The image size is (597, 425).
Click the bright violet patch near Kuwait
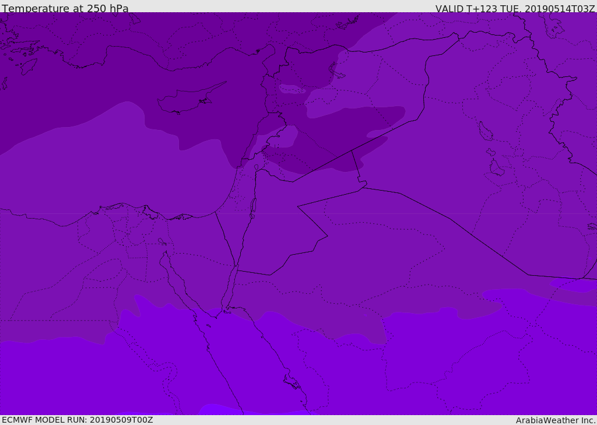point(574,285)
